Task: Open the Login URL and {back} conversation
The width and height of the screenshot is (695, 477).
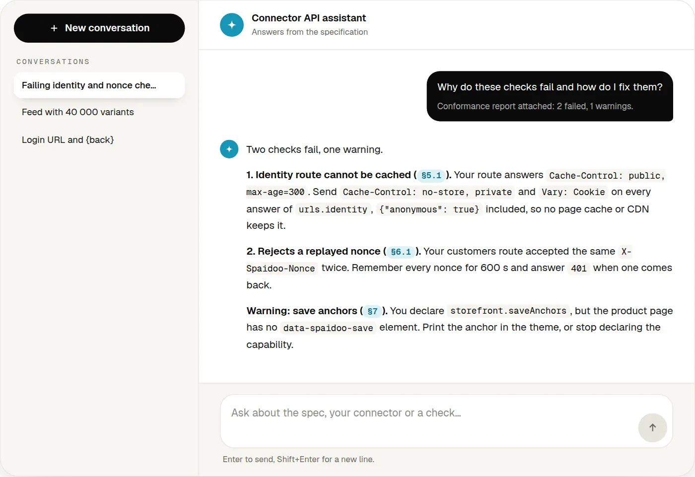Action: point(99,140)
